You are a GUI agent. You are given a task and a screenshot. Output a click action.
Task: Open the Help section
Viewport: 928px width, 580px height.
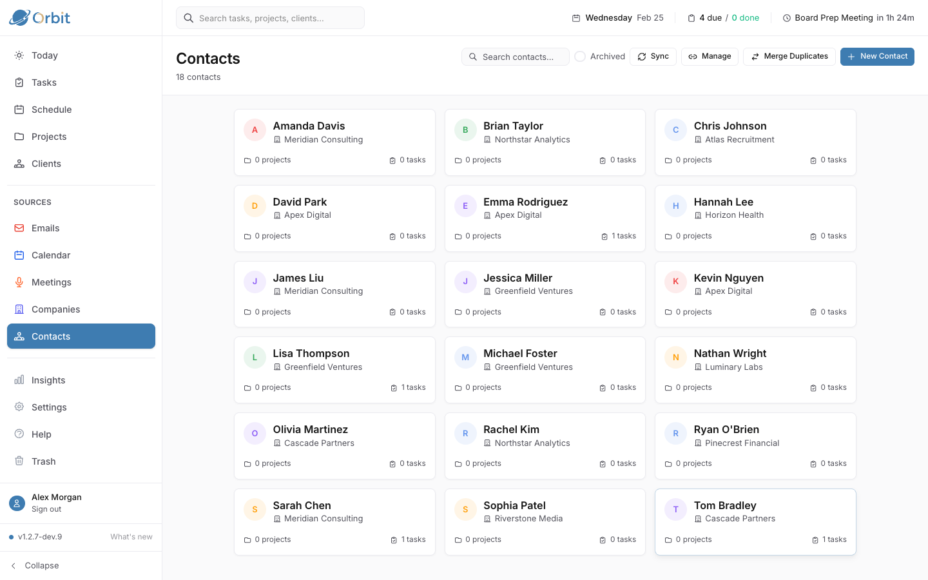(41, 434)
